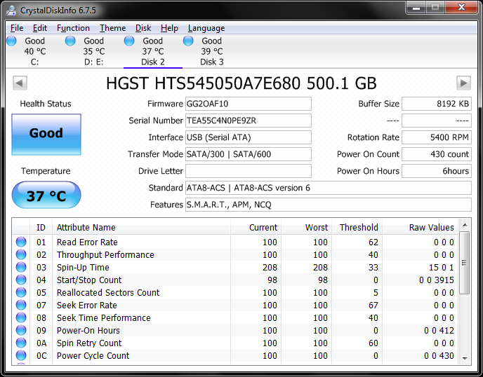Click the attribute list scrollbar thumb
The width and height of the screenshot is (483, 377).
(465, 263)
